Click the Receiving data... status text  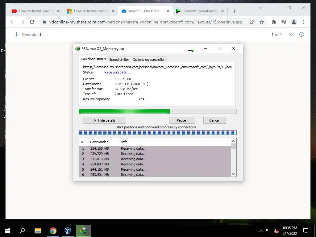click(x=117, y=72)
